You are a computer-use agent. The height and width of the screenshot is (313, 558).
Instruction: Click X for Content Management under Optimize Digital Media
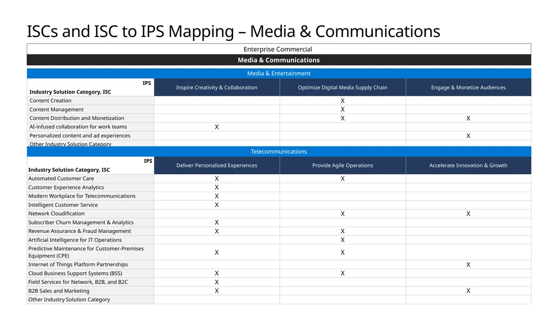pyautogui.click(x=343, y=109)
